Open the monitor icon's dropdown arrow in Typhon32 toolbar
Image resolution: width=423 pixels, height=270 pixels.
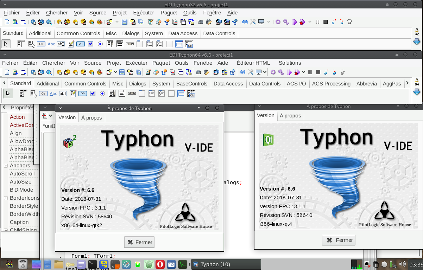[269, 22]
